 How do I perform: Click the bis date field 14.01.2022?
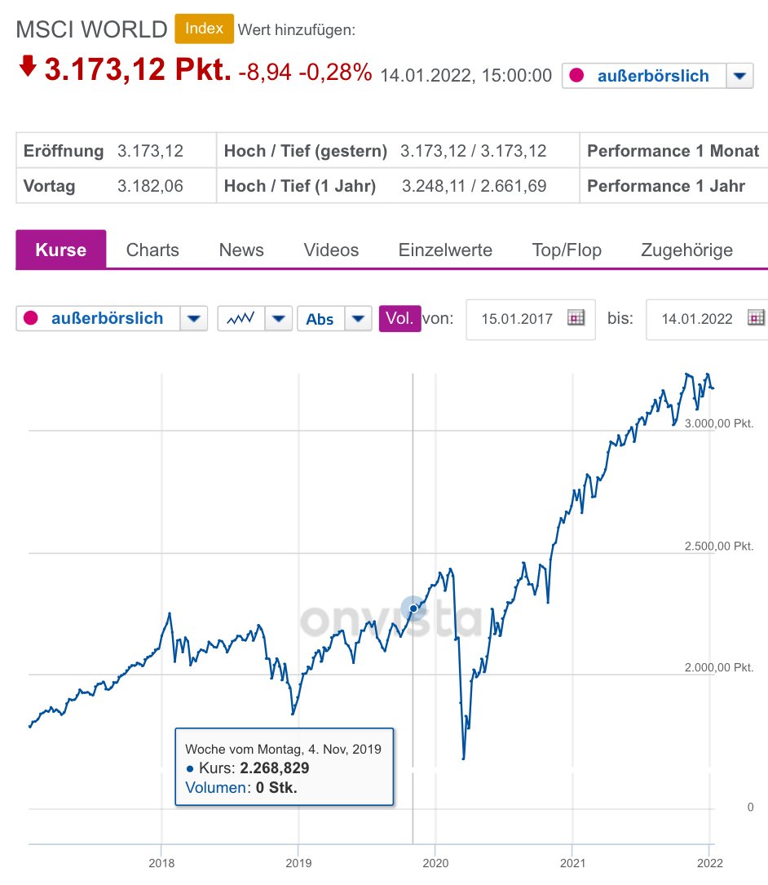point(697,318)
